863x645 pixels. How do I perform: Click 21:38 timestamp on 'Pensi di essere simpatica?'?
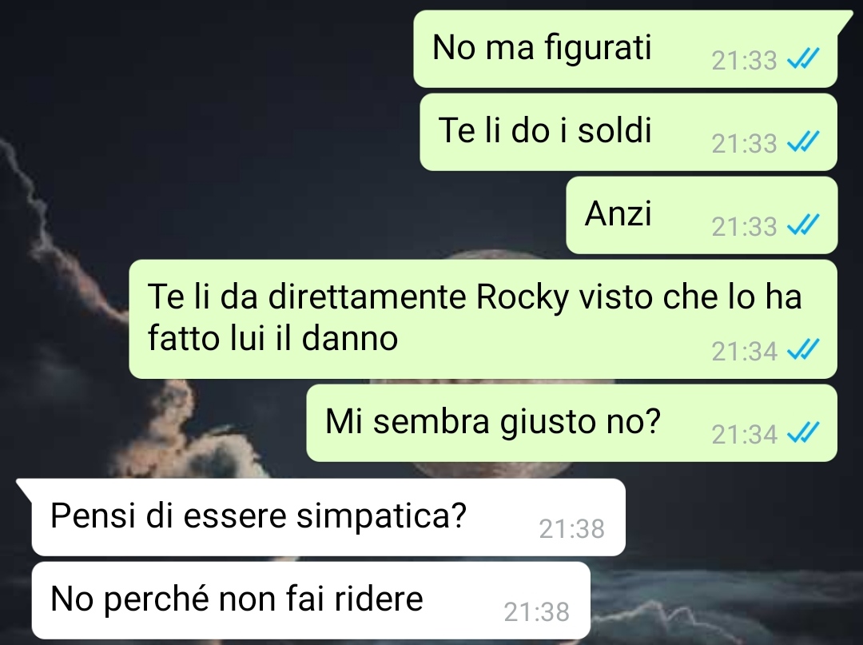tap(571, 529)
